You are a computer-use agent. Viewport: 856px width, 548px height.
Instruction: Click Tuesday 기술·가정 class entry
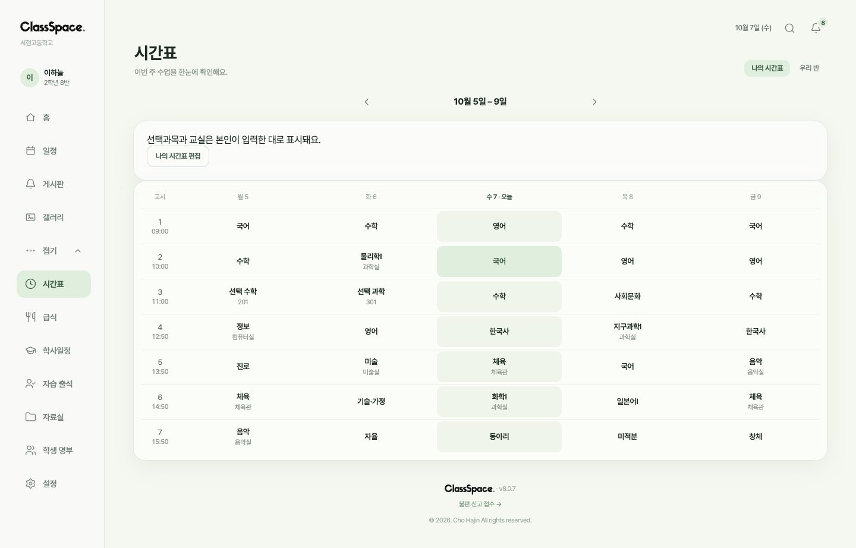point(371,402)
